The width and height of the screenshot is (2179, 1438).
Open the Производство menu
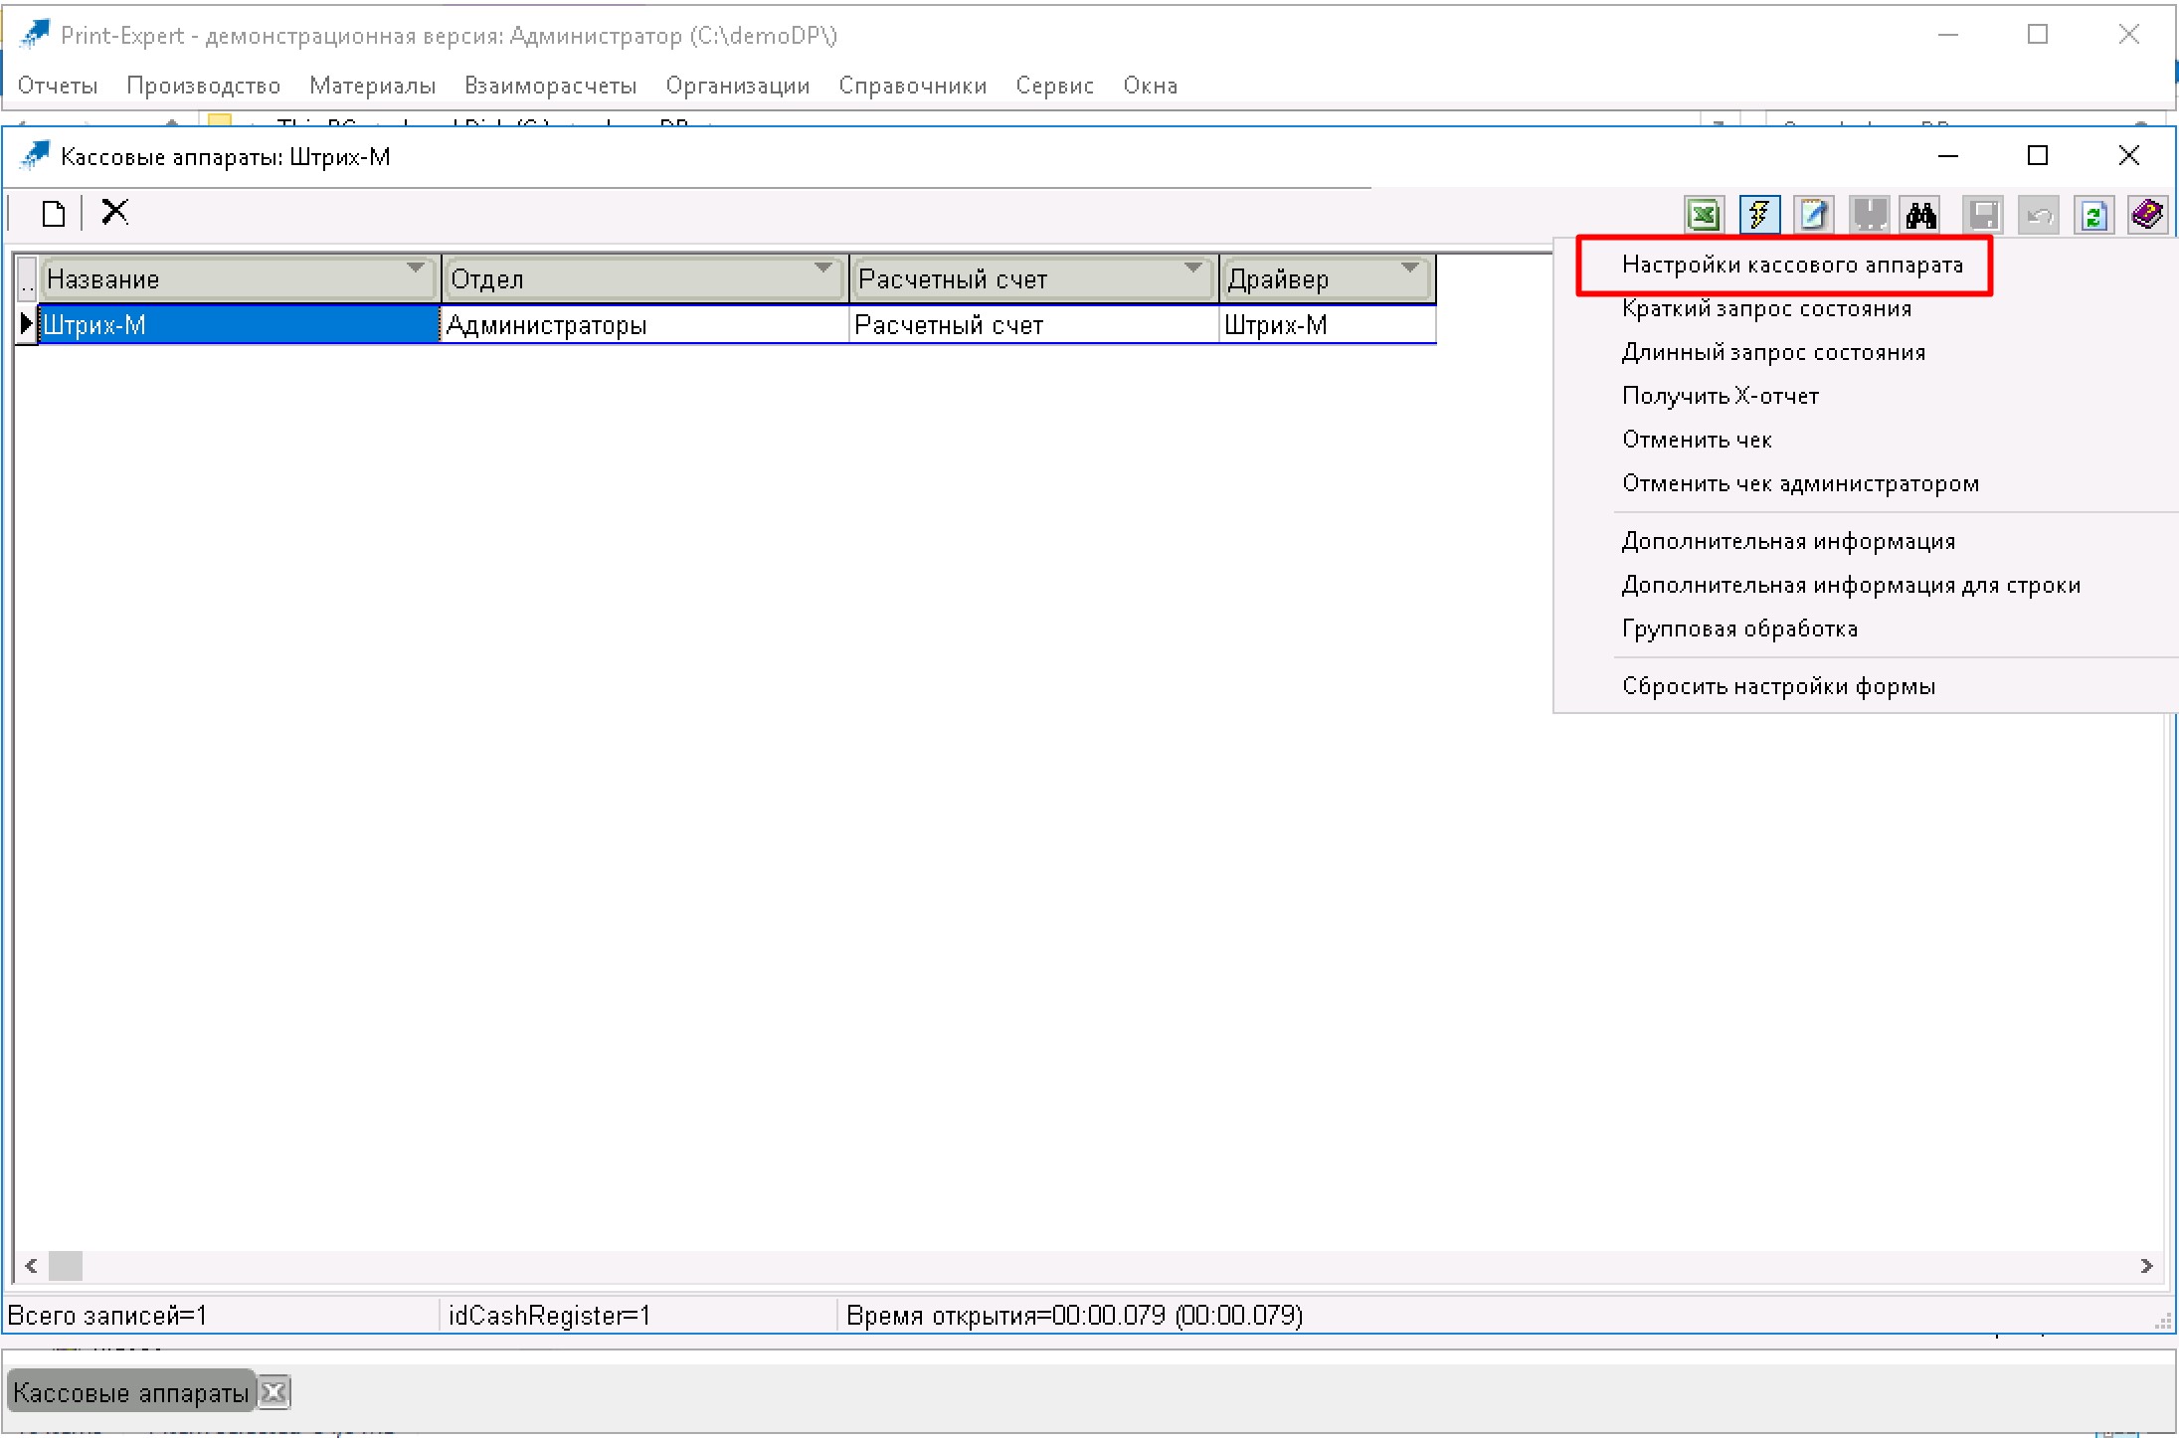(203, 86)
